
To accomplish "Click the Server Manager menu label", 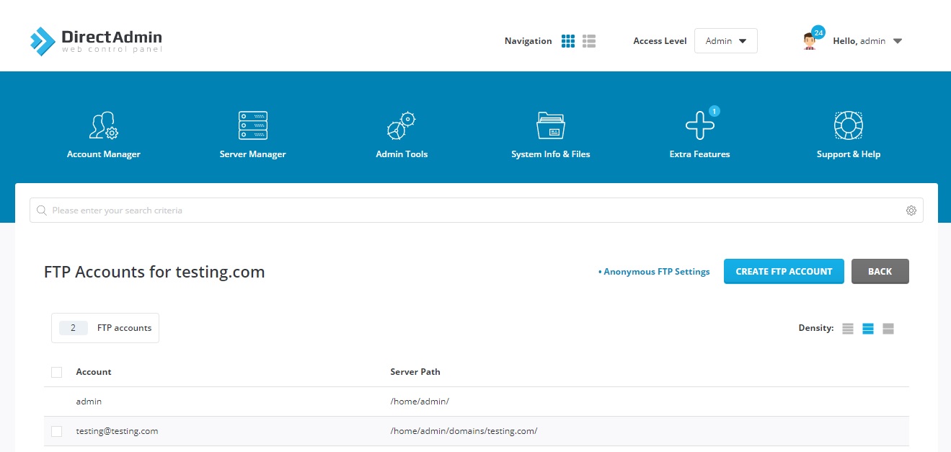I will click(253, 154).
